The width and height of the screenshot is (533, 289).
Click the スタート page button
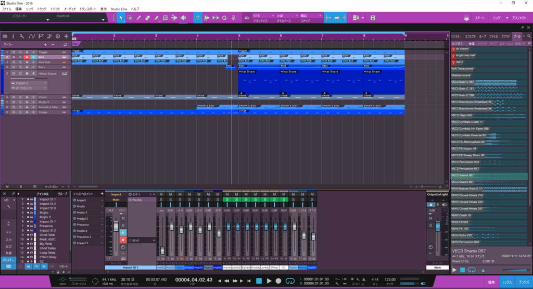pyautogui.click(x=479, y=18)
